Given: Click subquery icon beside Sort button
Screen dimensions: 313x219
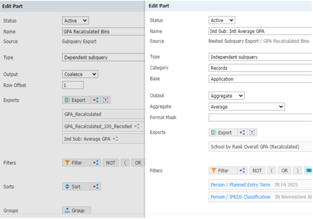Looking at the screenshot, I should coord(96,187).
